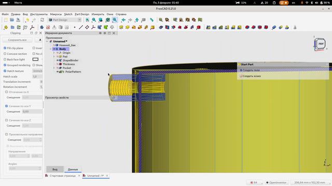Image resolution: width=332 pixels, height=186 pixels.
Task: Save the document using the toolbar icon
Action: [18, 20]
